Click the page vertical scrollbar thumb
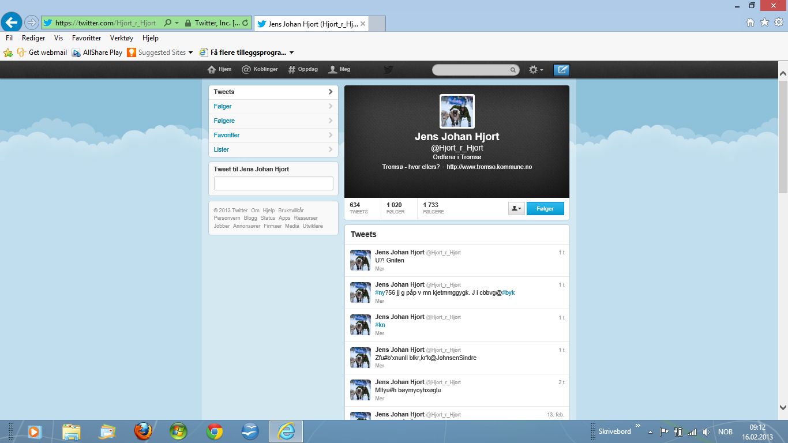Screen dimensions: 788x443 click(x=783, y=137)
